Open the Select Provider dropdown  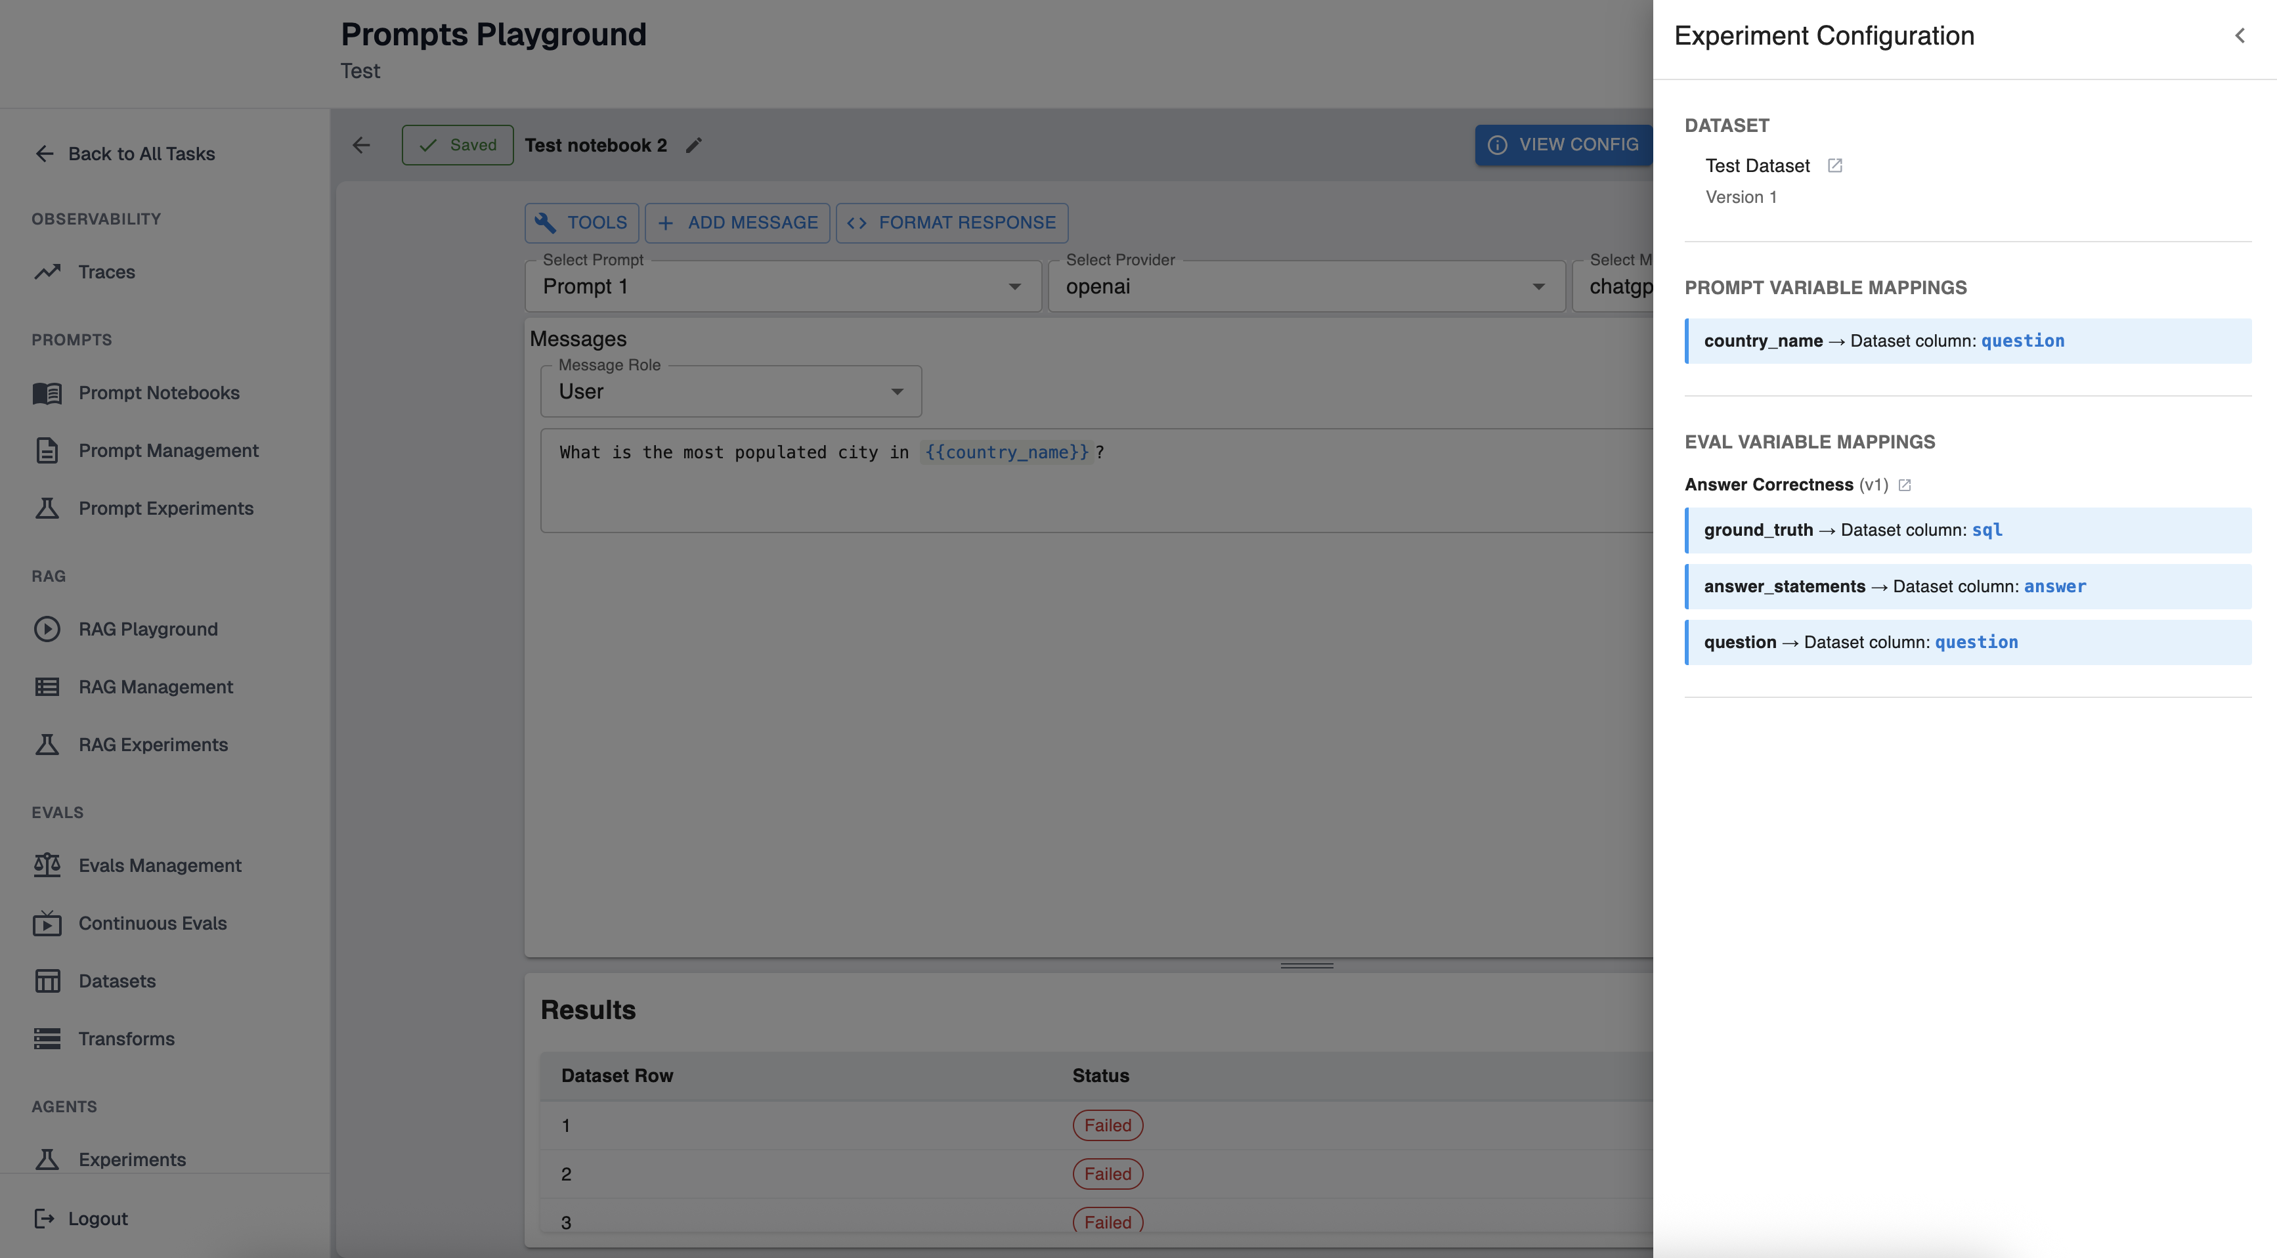click(x=1305, y=286)
